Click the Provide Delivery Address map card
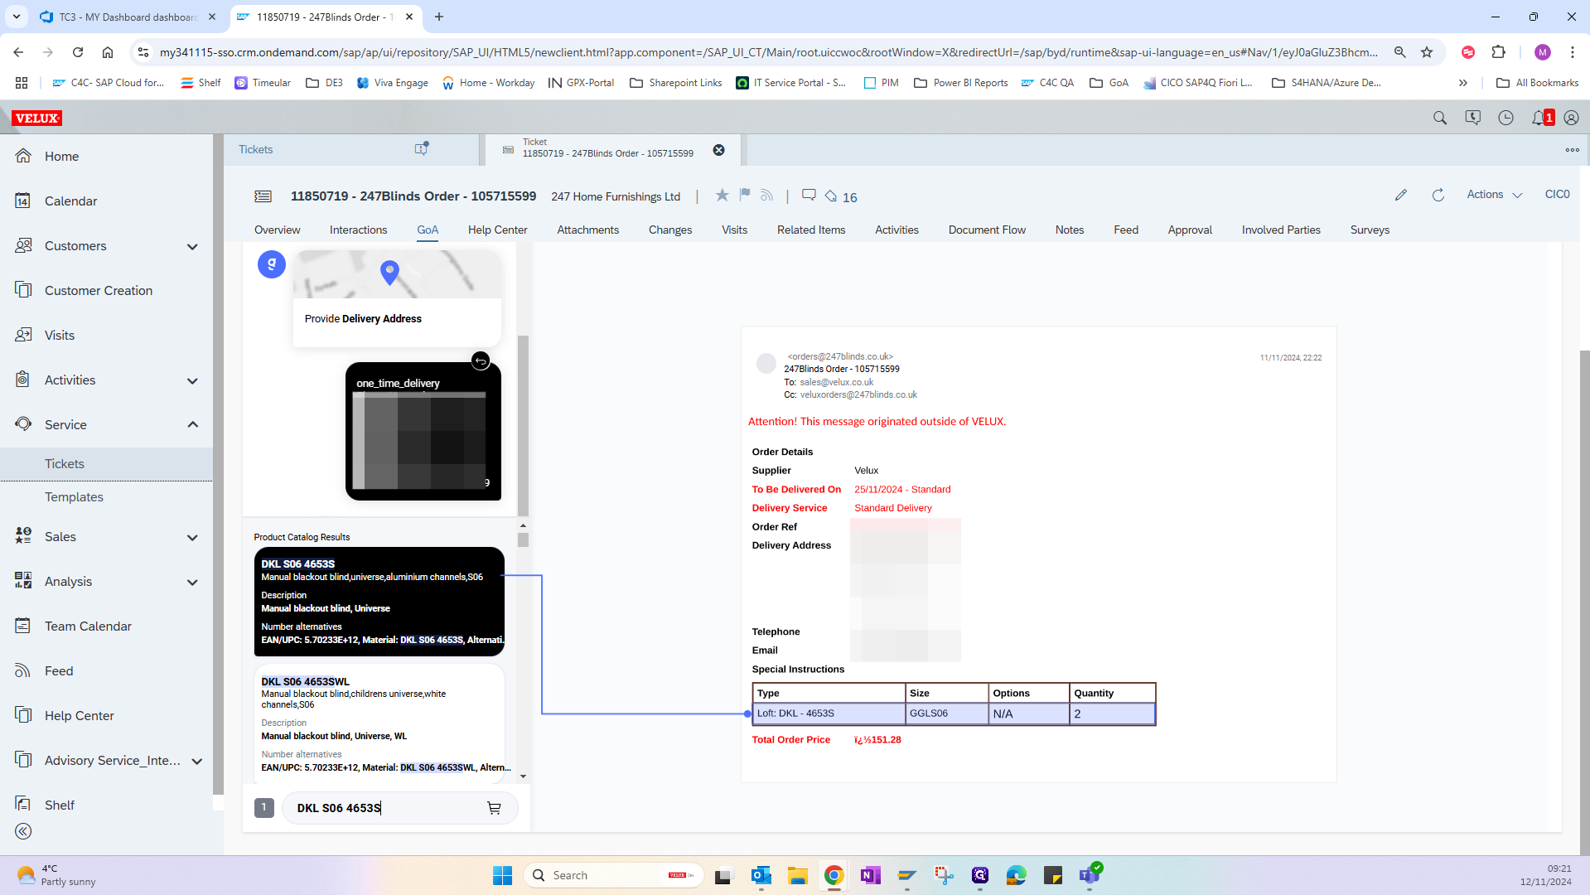 397,298
